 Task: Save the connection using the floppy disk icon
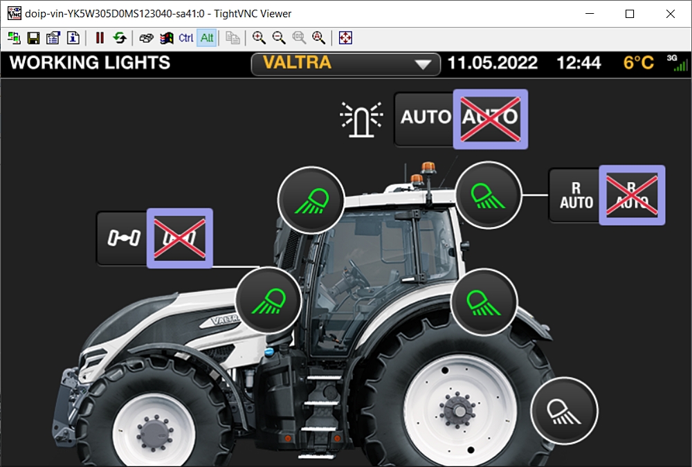point(33,38)
